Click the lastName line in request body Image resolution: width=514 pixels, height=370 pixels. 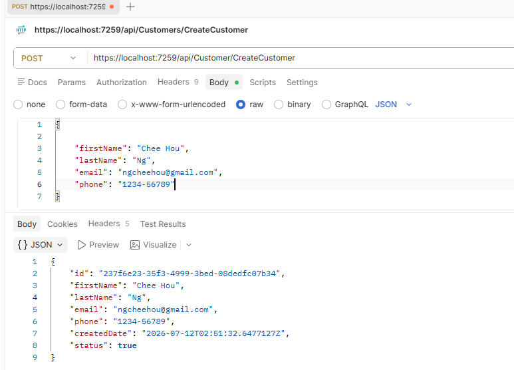[115, 161]
